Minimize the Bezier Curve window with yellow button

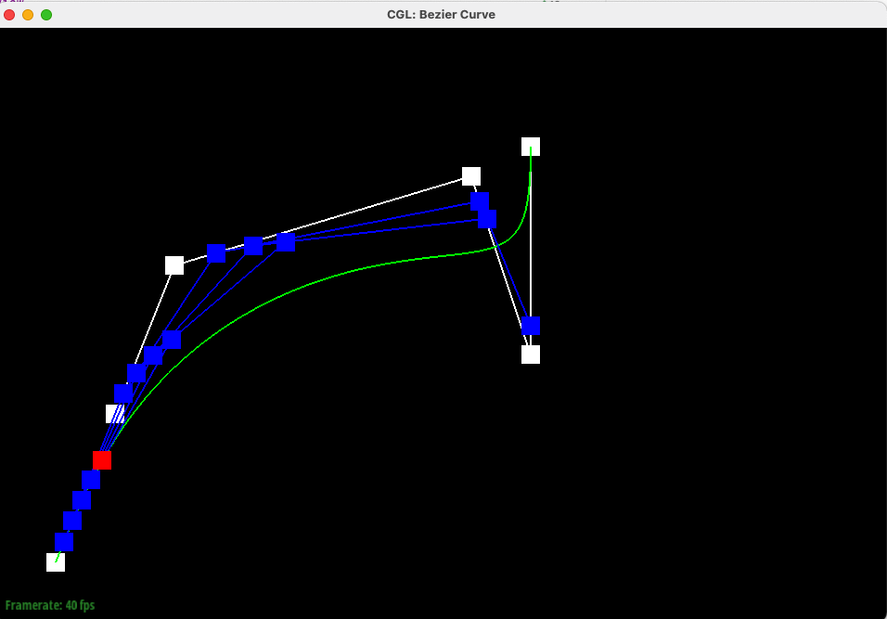[28, 15]
